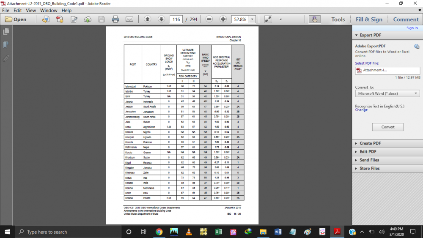The height and width of the screenshot is (238, 423).
Task: Show attachments paperclip panel icon
Action: point(6,57)
